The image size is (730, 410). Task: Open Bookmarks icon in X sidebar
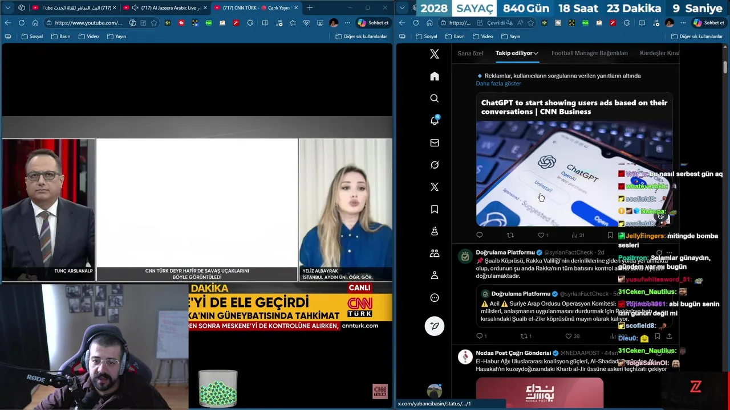tap(435, 210)
